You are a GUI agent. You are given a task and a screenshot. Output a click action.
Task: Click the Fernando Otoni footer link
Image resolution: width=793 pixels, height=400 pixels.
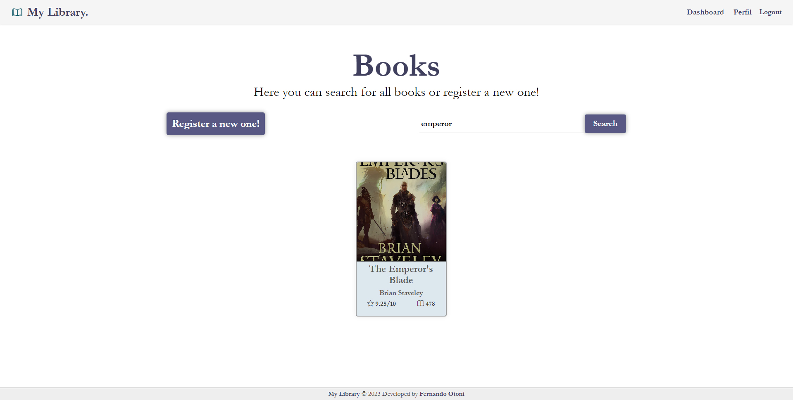pos(441,393)
